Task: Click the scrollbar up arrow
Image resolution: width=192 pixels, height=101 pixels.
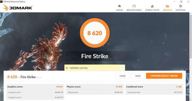Action: click(191, 14)
